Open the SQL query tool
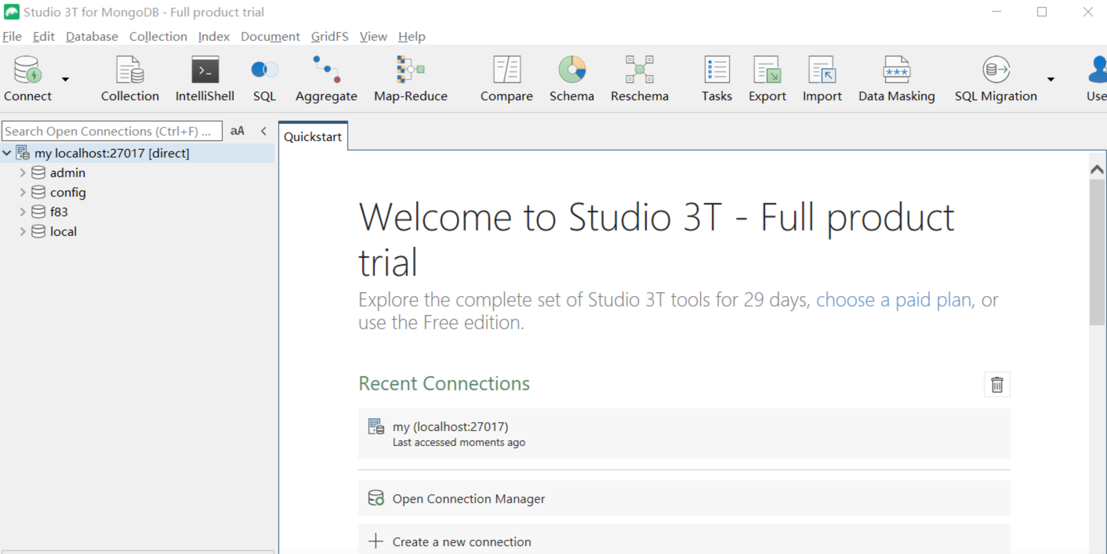1107x554 pixels. 264,78
